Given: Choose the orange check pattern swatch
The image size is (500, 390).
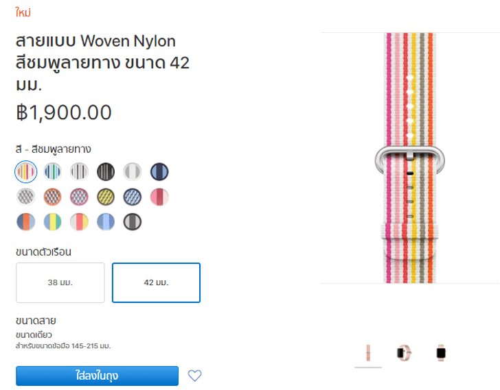Looking at the screenshot, I should (52, 197).
